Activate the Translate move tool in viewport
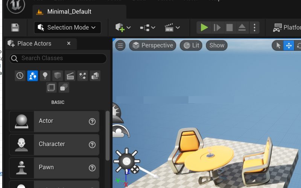 click(289, 45)
